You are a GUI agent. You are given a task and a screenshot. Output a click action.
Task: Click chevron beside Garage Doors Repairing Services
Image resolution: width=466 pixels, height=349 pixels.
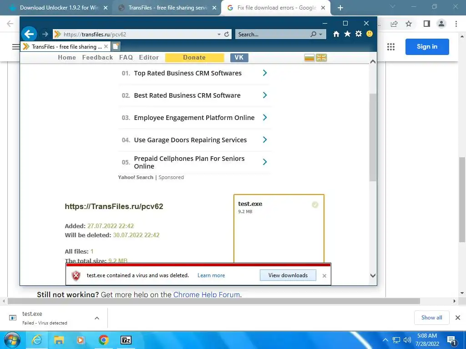click(x=265, y=140)
